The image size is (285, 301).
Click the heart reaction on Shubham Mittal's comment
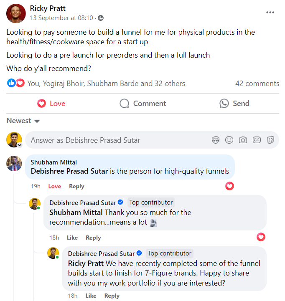229,186
